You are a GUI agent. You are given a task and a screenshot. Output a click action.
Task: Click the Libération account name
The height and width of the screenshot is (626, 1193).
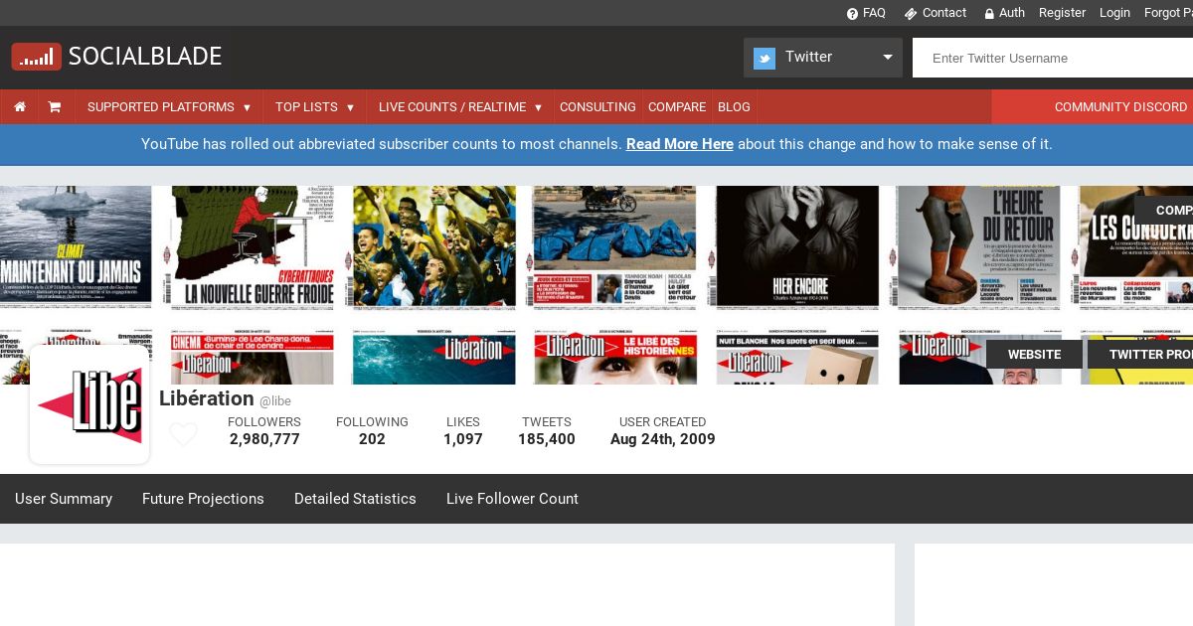click(207, 398)
